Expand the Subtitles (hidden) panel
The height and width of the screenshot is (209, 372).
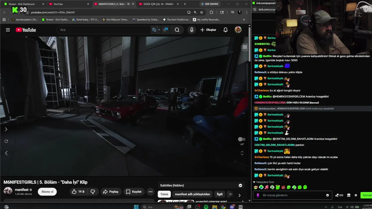tap(240, 185)
